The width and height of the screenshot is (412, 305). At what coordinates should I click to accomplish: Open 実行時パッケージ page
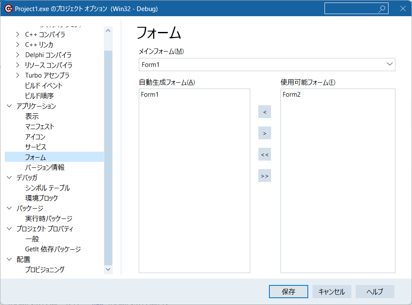coord(49,219)
